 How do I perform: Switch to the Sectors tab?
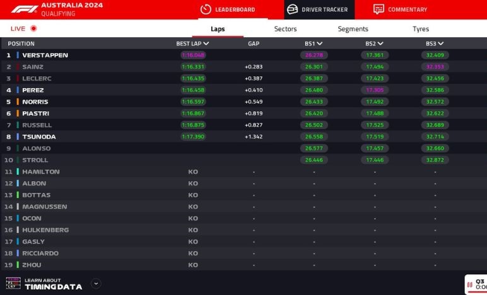tap(285, 29)
